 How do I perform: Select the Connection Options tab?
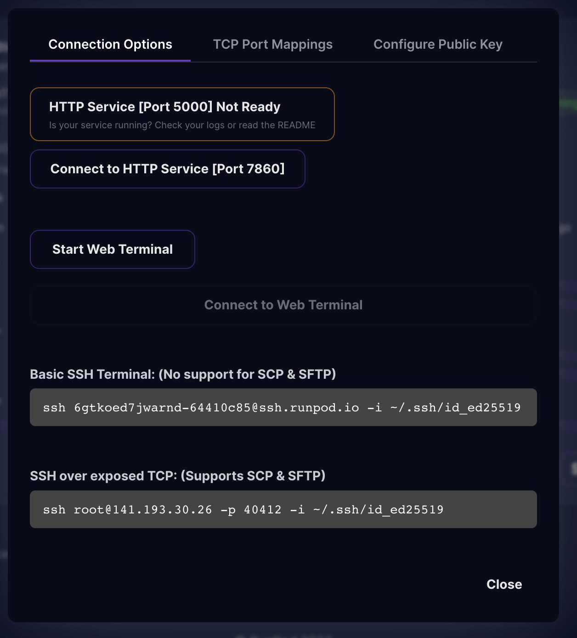110,44
